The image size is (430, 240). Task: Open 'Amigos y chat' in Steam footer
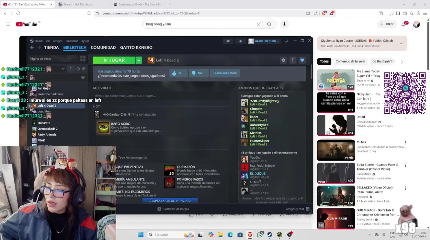pos(297,209)
